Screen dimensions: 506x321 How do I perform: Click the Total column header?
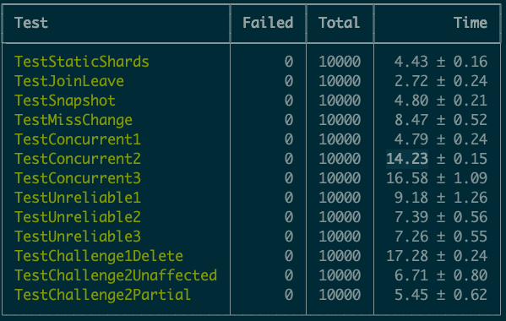click(x=339, y=23)
